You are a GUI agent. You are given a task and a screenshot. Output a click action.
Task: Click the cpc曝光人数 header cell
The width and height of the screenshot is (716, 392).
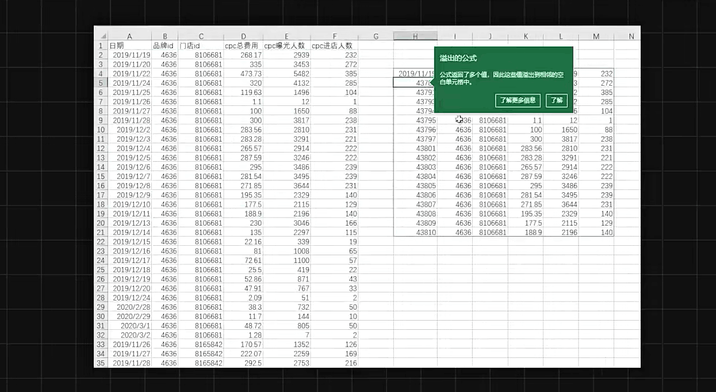(x=286, y=45)
